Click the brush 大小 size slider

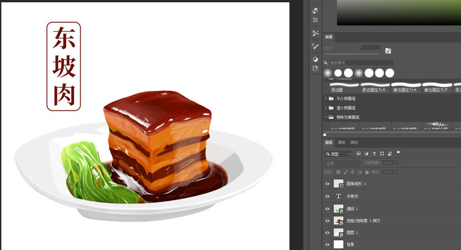click(351, 54)
